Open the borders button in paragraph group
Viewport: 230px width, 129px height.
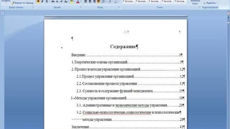point(115,1)
